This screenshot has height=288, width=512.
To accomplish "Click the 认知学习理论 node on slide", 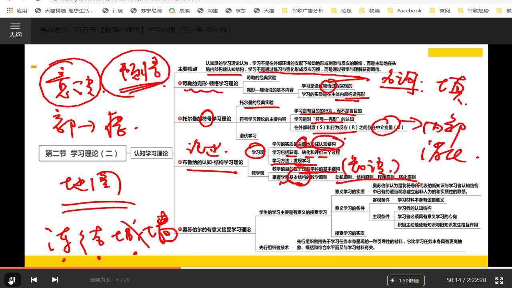I will pyautogui.click(x=151, y=153).
